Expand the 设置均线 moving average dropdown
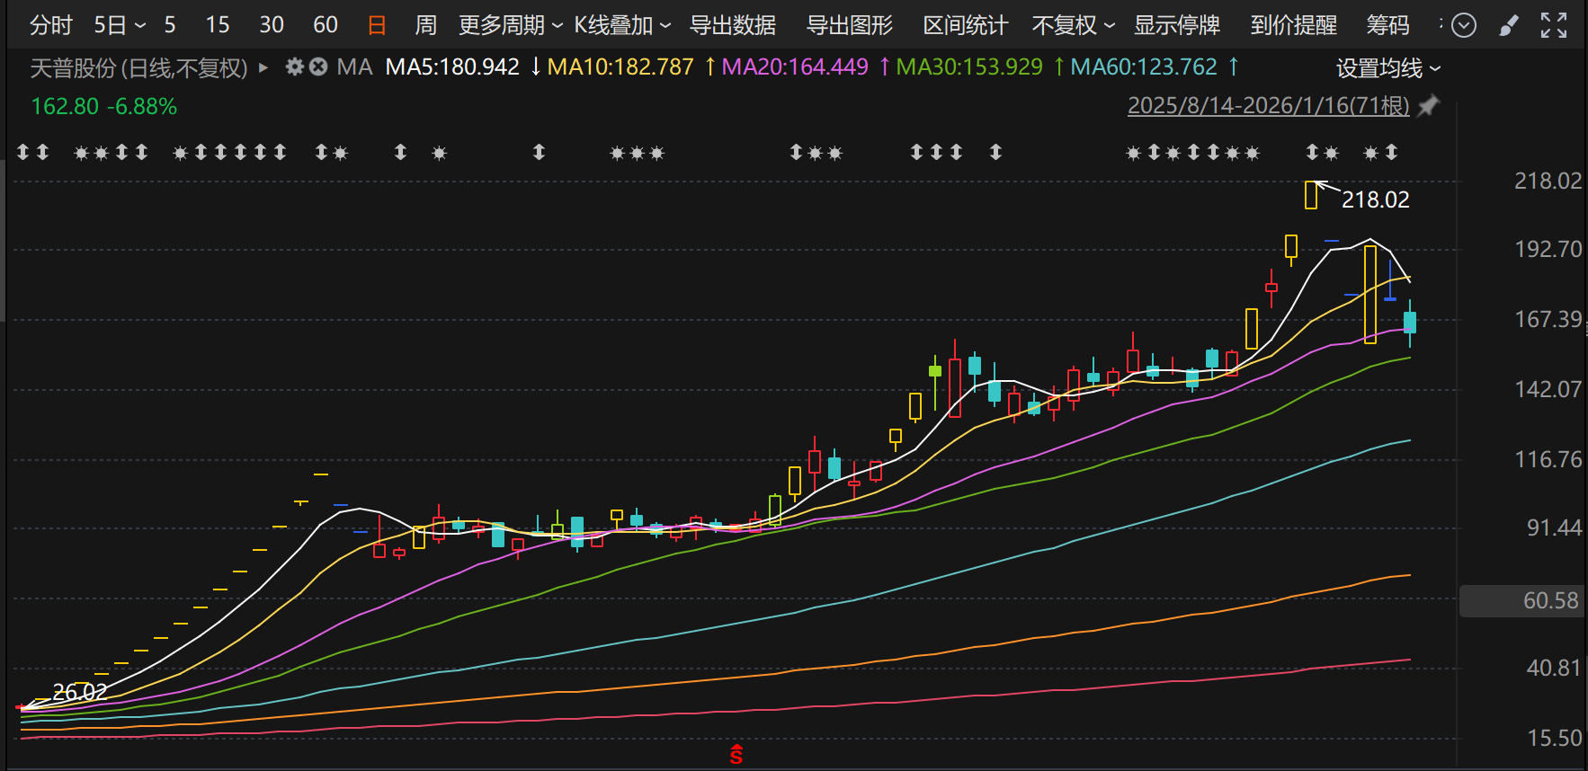1588x771 pixels. pos(1387,68)
